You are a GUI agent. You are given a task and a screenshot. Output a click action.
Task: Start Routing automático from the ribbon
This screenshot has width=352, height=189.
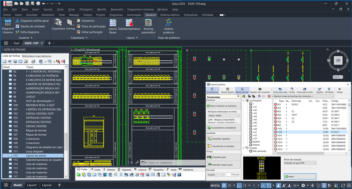[148, 26]
